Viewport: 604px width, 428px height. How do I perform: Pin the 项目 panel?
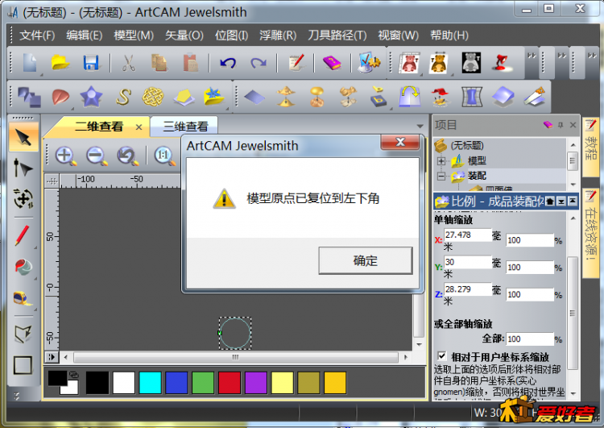pos(561,125)
